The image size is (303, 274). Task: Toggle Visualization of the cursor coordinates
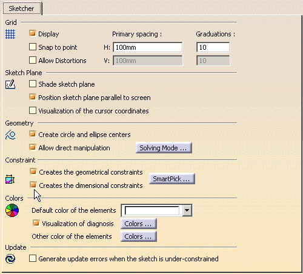pyautogui.click(x=33, y=110)
